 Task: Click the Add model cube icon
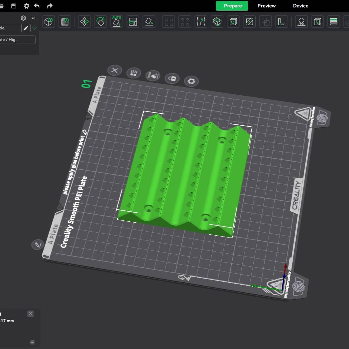point(48,22)
